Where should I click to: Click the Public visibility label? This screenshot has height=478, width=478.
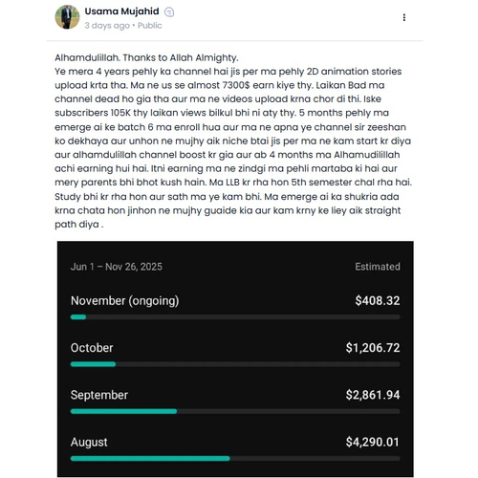pyautogui.click(x=150, y=26)
